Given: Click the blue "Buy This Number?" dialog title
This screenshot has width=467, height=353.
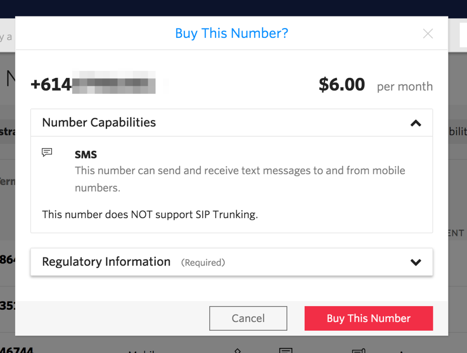Looking at the screenshot, I should pyautogui.click(x=232, y=33).
